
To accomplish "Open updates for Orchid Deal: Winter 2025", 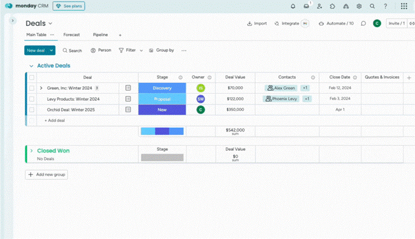I will point(128,109).
